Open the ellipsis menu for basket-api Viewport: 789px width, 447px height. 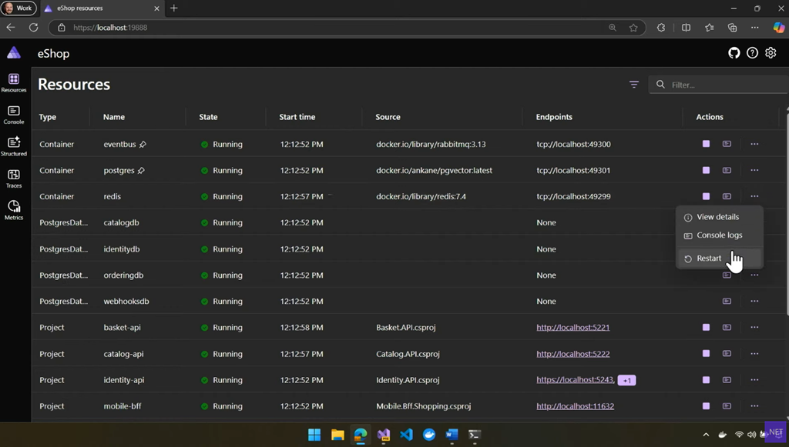tap(754, 327)
